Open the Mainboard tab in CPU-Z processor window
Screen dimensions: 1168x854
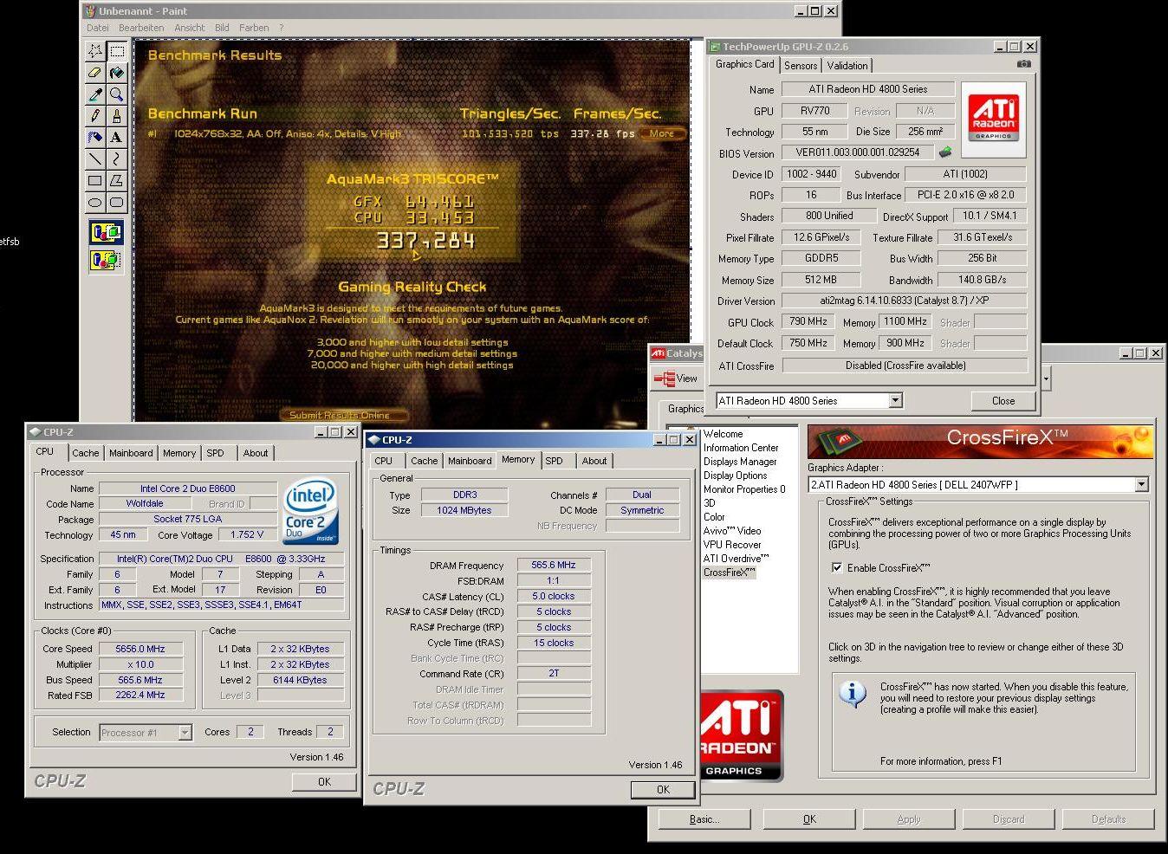pyautogui.click(x=131, y=453)
